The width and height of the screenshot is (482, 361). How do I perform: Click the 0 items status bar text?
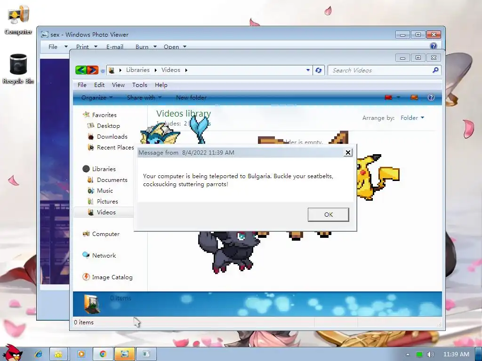(84, 322)
